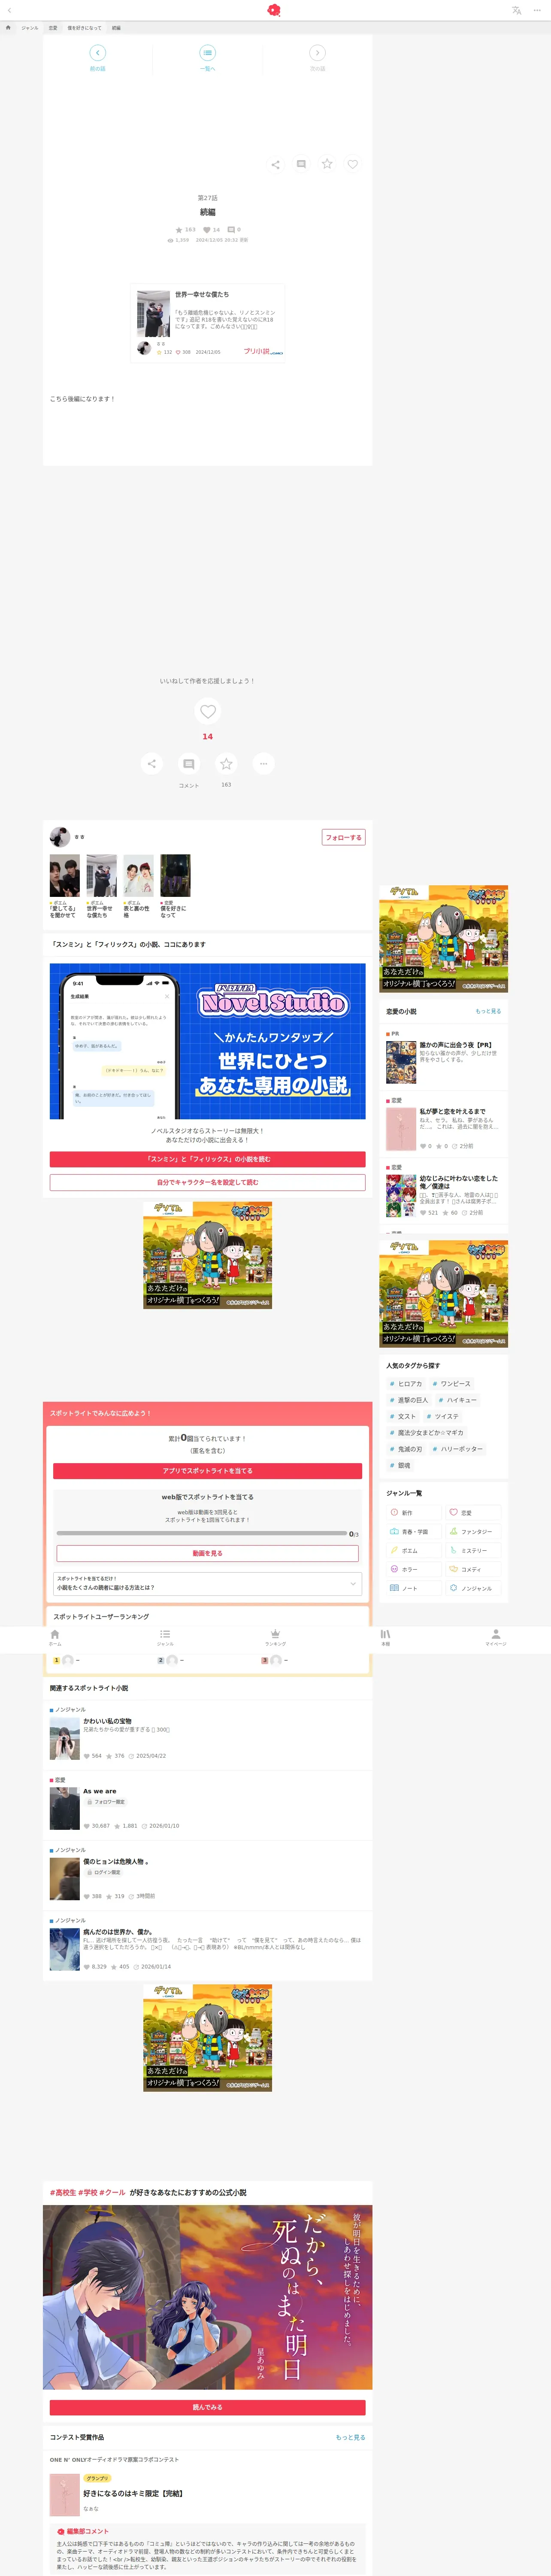Toggle the favorite star above the episode title

[327, 164]
